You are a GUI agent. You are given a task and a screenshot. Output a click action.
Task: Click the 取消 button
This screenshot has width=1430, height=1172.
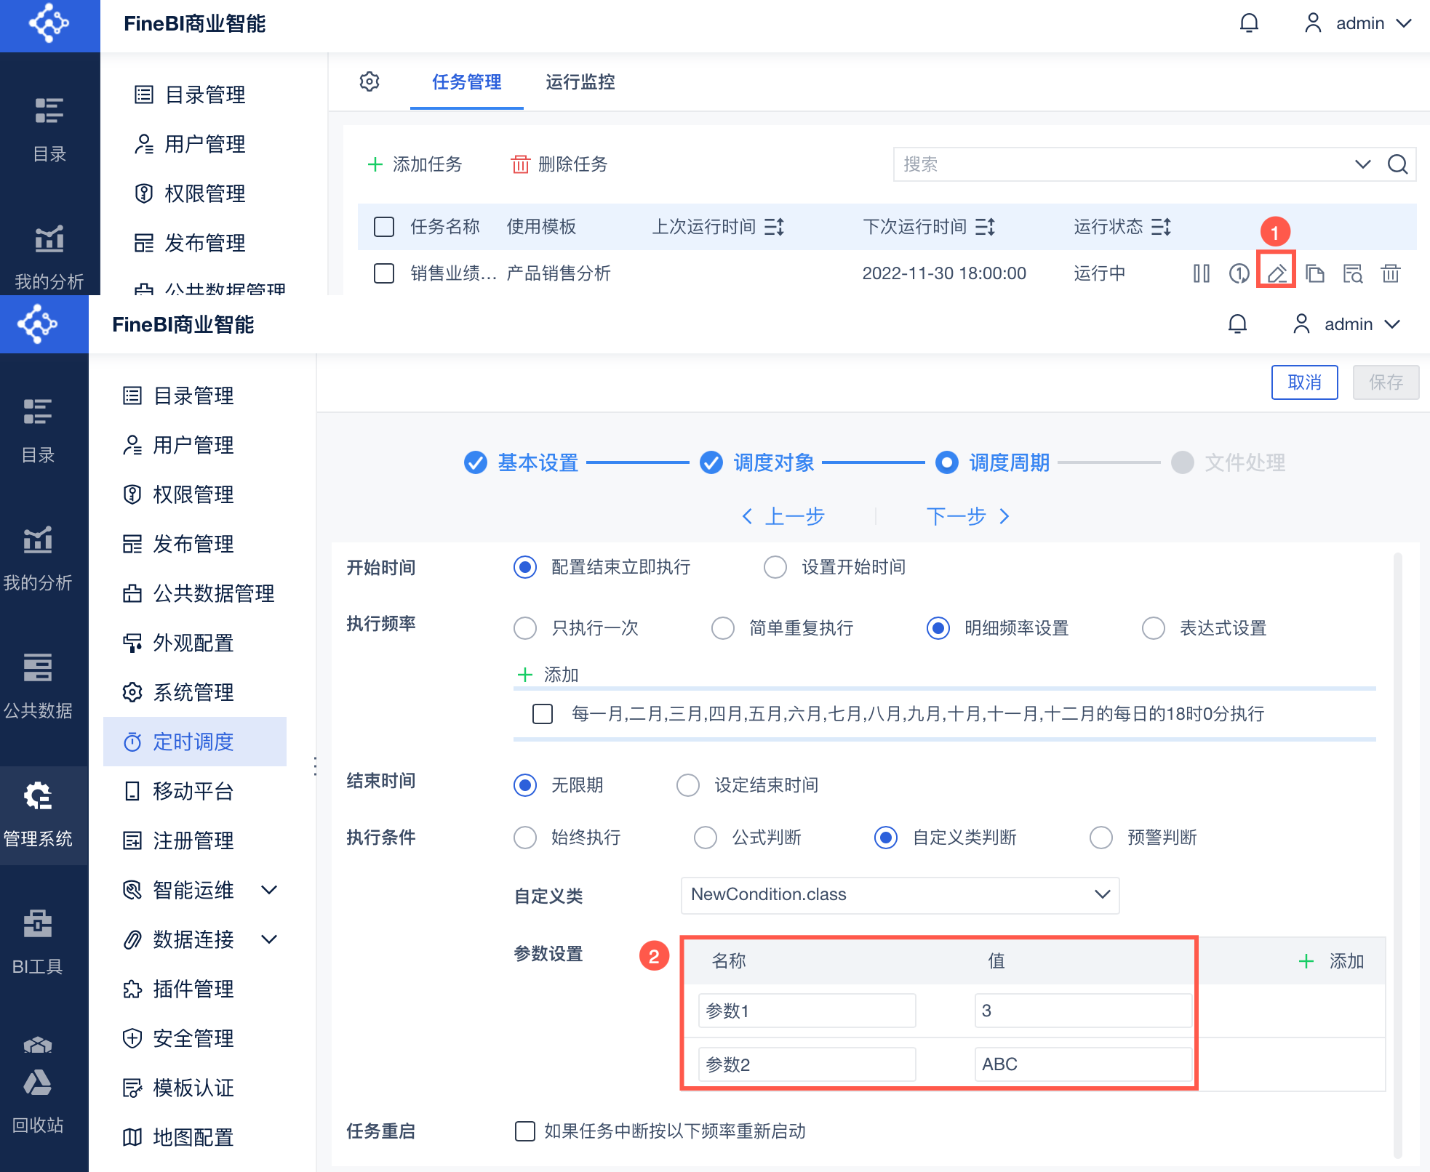point(1303,382)
